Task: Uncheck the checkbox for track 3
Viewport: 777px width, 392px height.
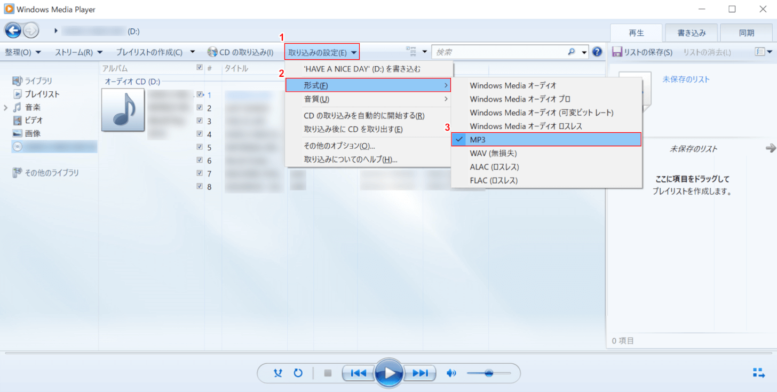Action: (x=200, y=121)
